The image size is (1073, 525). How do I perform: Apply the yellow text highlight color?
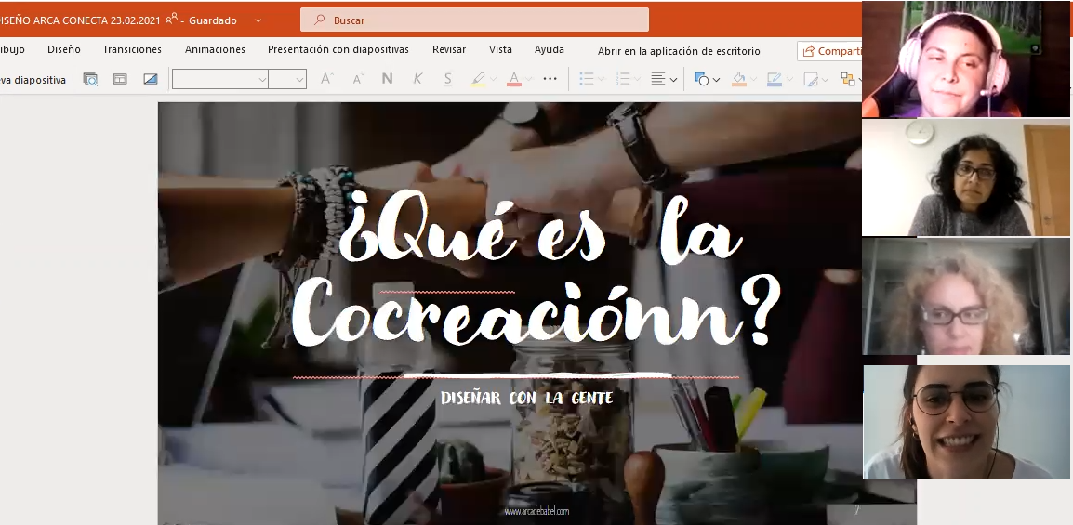(x=478, y=79)
